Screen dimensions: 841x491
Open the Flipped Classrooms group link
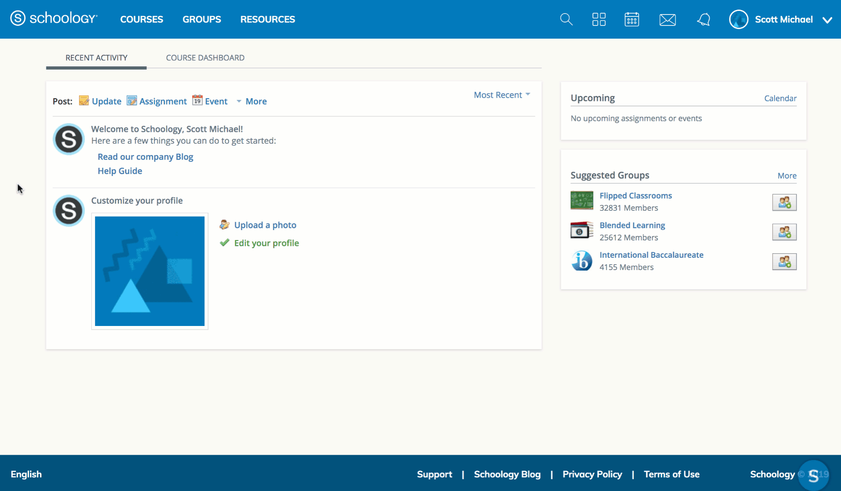click(x=636, y=195)
